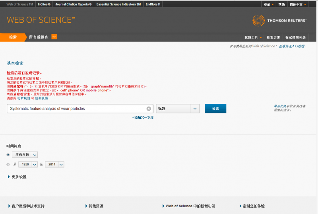Screen dimensions: 318x214
Task: Open the 培训视频 link
Action: click(x=41, y=98)
